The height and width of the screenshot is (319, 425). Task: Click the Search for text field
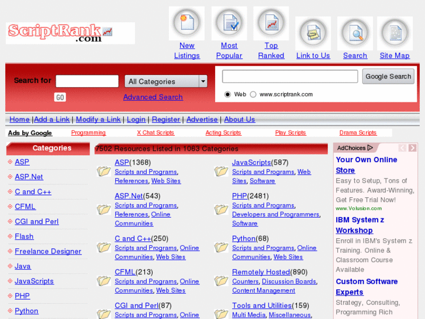point(87,81)
